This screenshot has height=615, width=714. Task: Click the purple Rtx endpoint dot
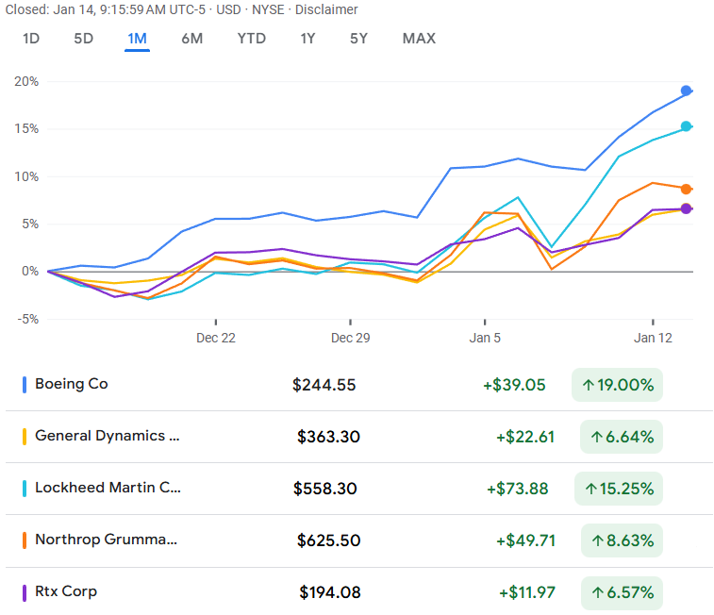click(687, 209)
